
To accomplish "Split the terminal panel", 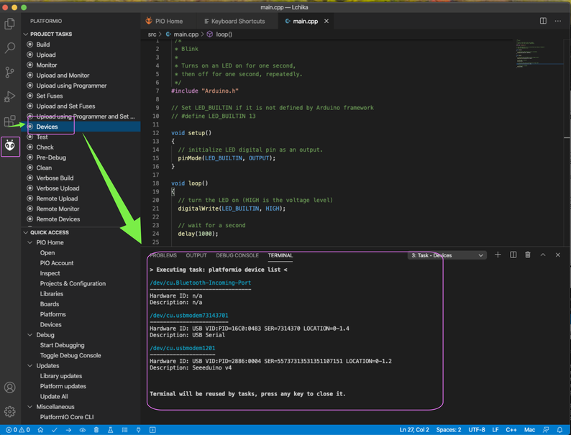I will [513, 255].
